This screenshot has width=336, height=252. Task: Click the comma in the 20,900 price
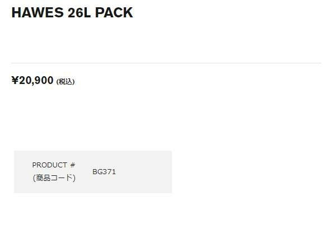pyautogui.click(x=32, y=83)
